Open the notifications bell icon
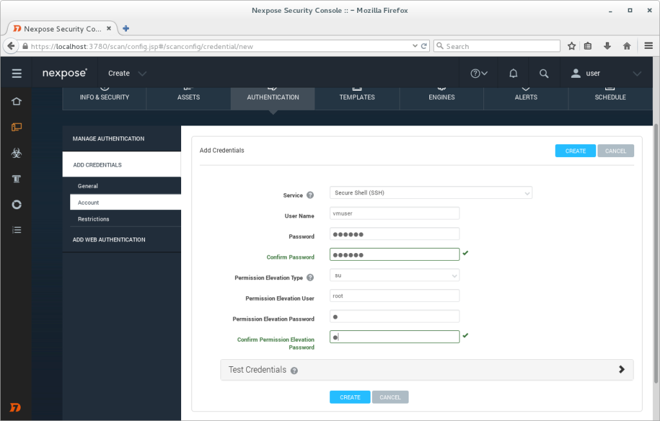This screenshot has height=421, width=660. (x=513, y=72)
